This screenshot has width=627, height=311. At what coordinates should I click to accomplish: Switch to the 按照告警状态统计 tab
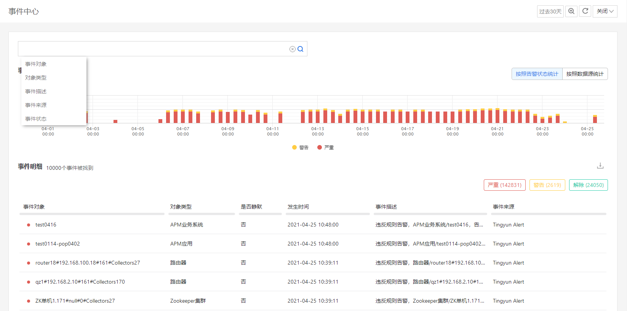click(x=537, y=74)
